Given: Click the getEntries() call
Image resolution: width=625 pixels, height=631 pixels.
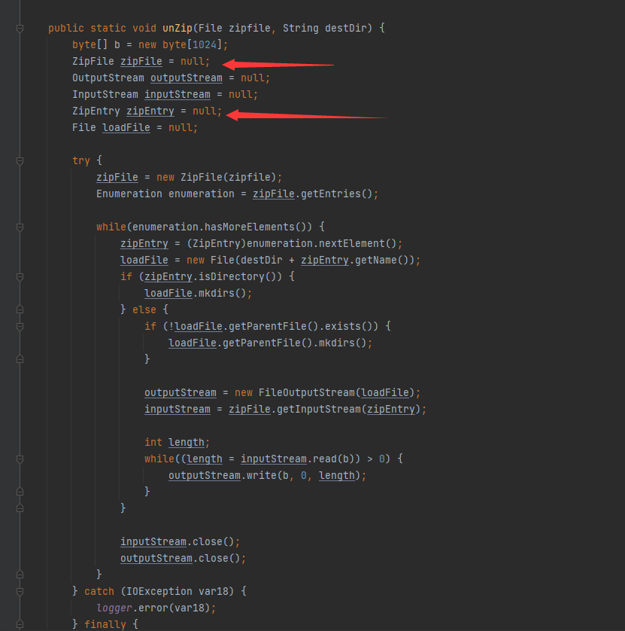Looking at the screenshot, I should tap(336, 194).
